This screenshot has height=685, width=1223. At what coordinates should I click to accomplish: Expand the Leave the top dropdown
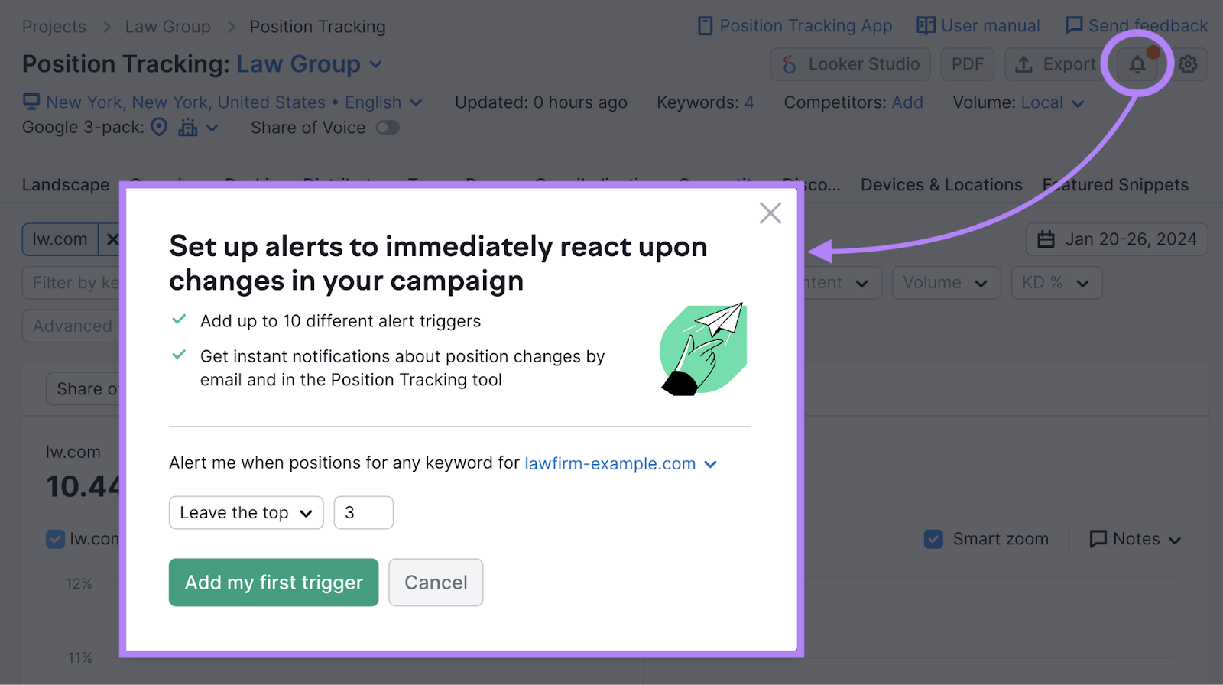tap(245, 513)
